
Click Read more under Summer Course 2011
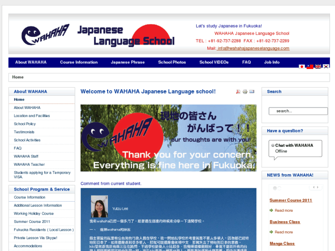point(284,210)
